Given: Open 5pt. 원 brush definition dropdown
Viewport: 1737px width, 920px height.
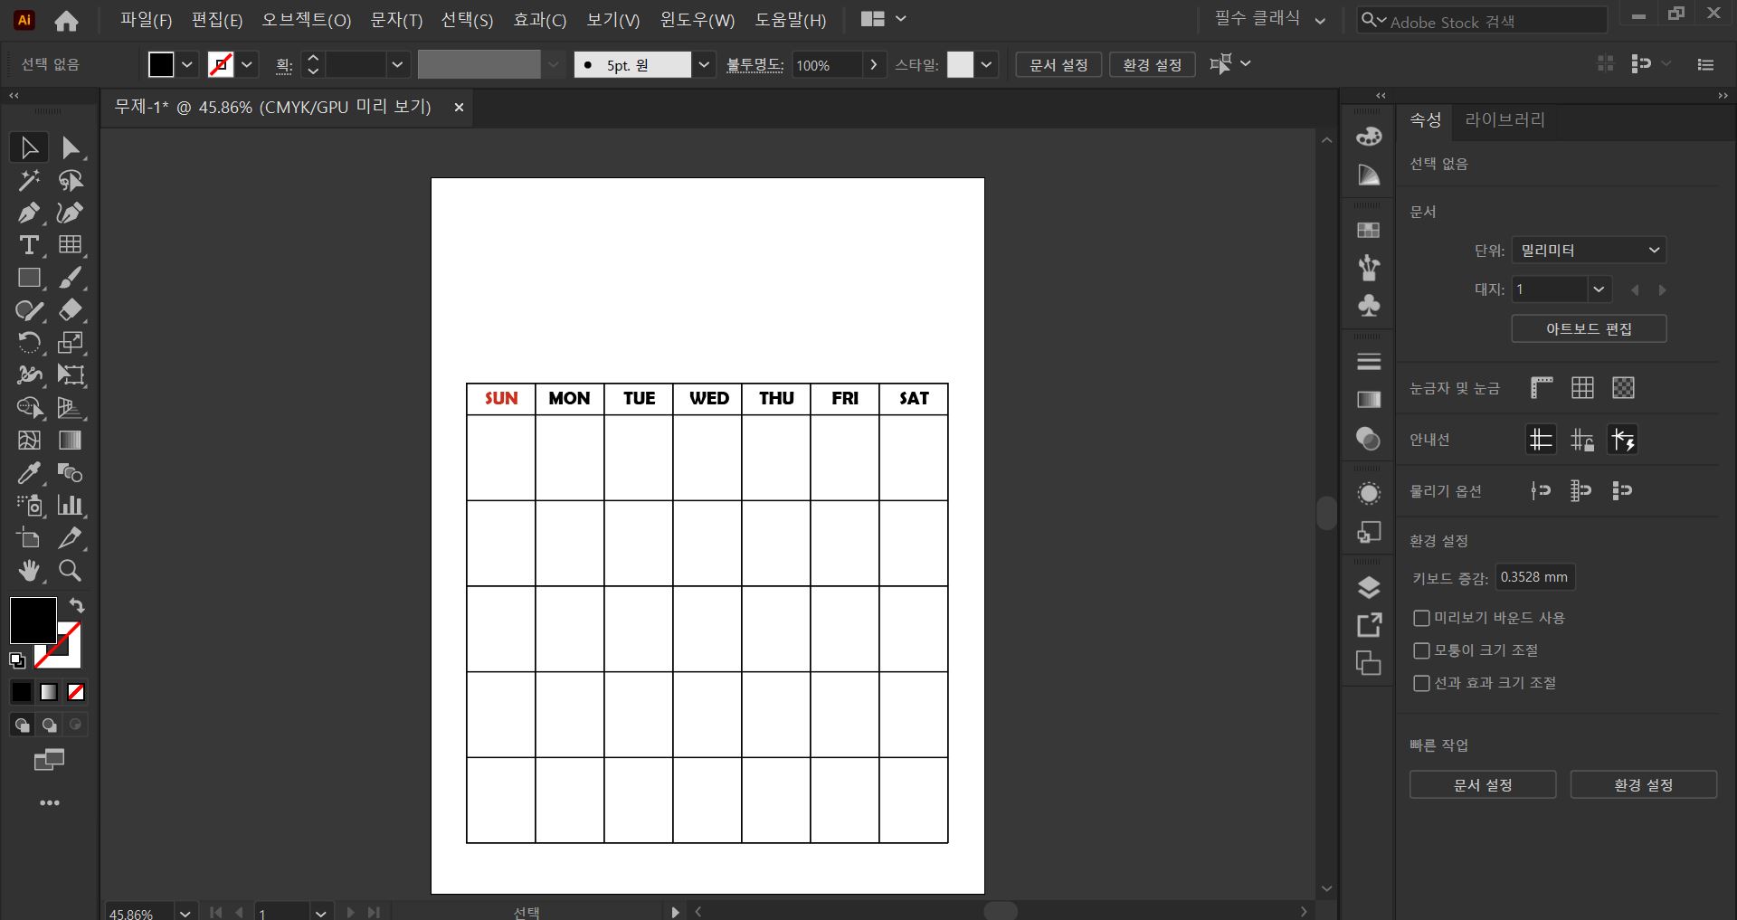Looking at the screenshot, I should (x=703, y=64).
